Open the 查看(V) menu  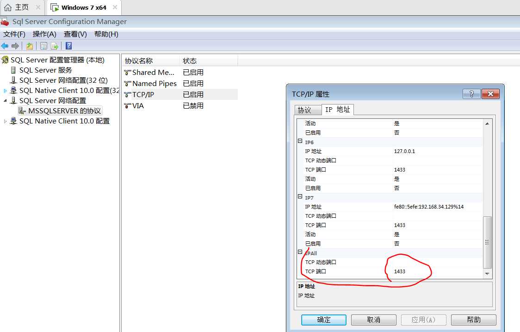tap(75, 34)
